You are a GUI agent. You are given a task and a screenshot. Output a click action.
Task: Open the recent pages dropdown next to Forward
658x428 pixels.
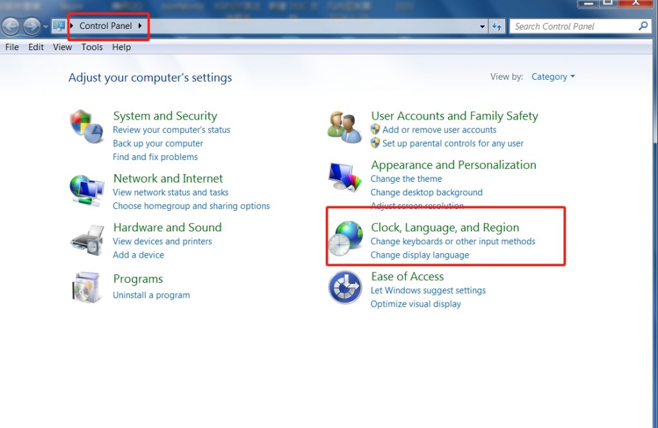[46, 27]
